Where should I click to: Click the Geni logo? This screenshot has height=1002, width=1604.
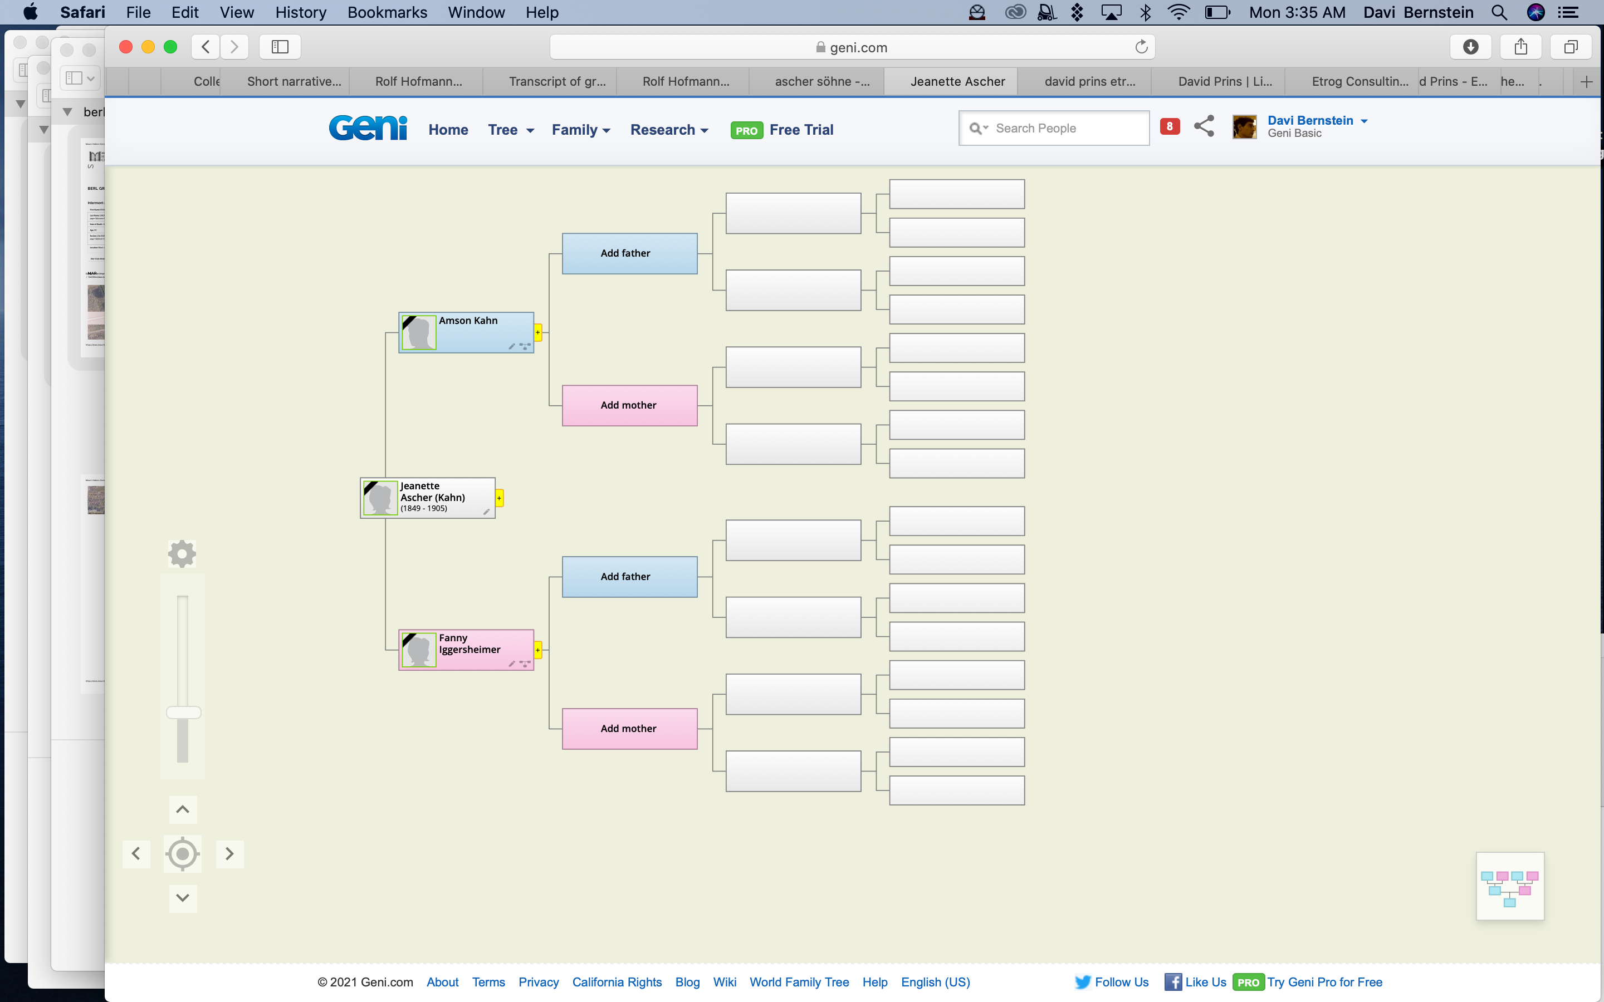368,129
